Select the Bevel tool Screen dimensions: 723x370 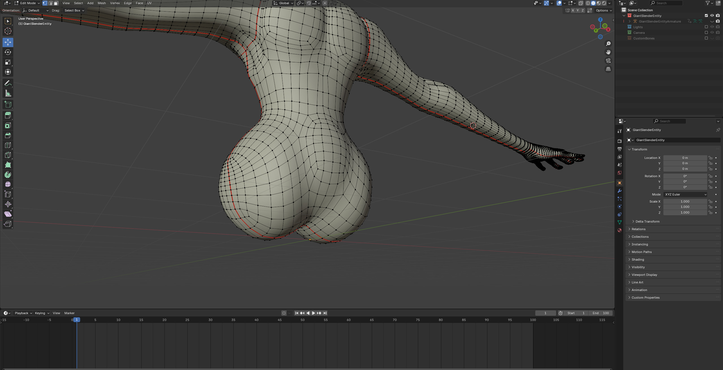click(x=8, y=135)
